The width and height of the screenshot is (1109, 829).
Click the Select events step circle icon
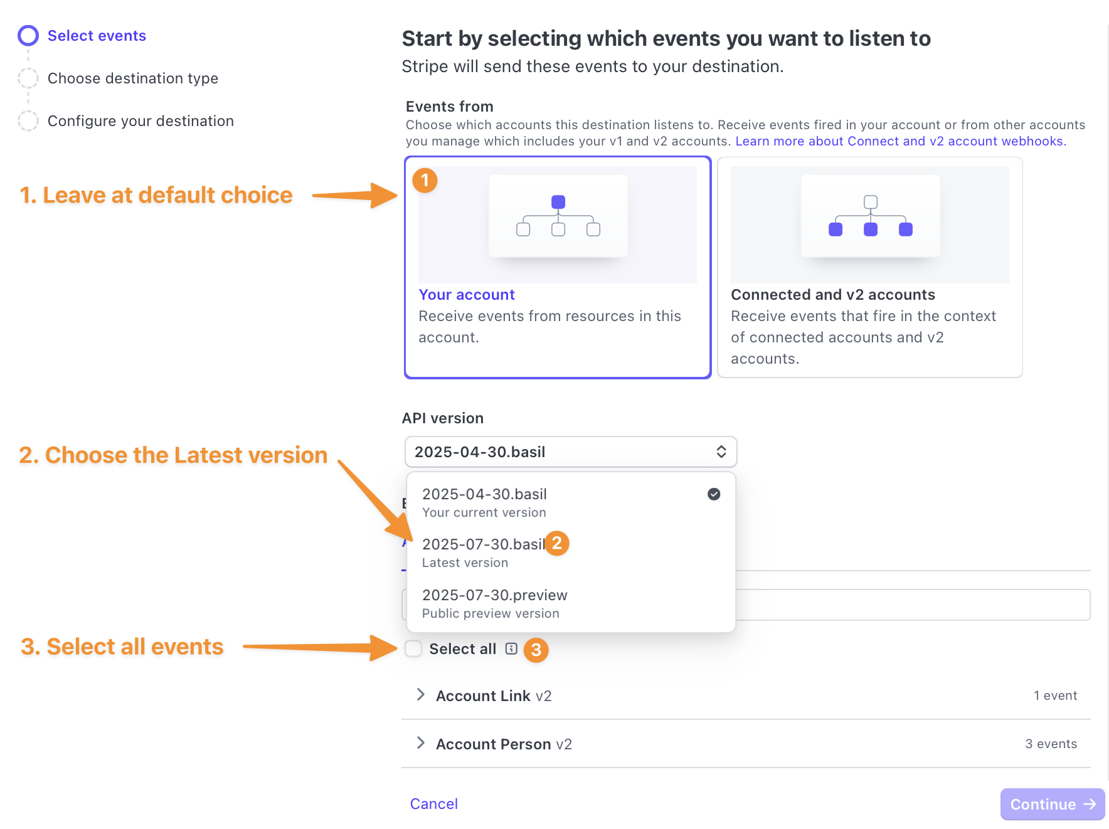pyautogui.click(x=28, y=36)
